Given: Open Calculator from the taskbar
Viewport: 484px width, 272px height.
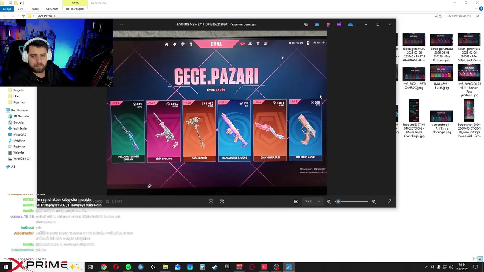Looking at the screenshot, I should (202, 267).
